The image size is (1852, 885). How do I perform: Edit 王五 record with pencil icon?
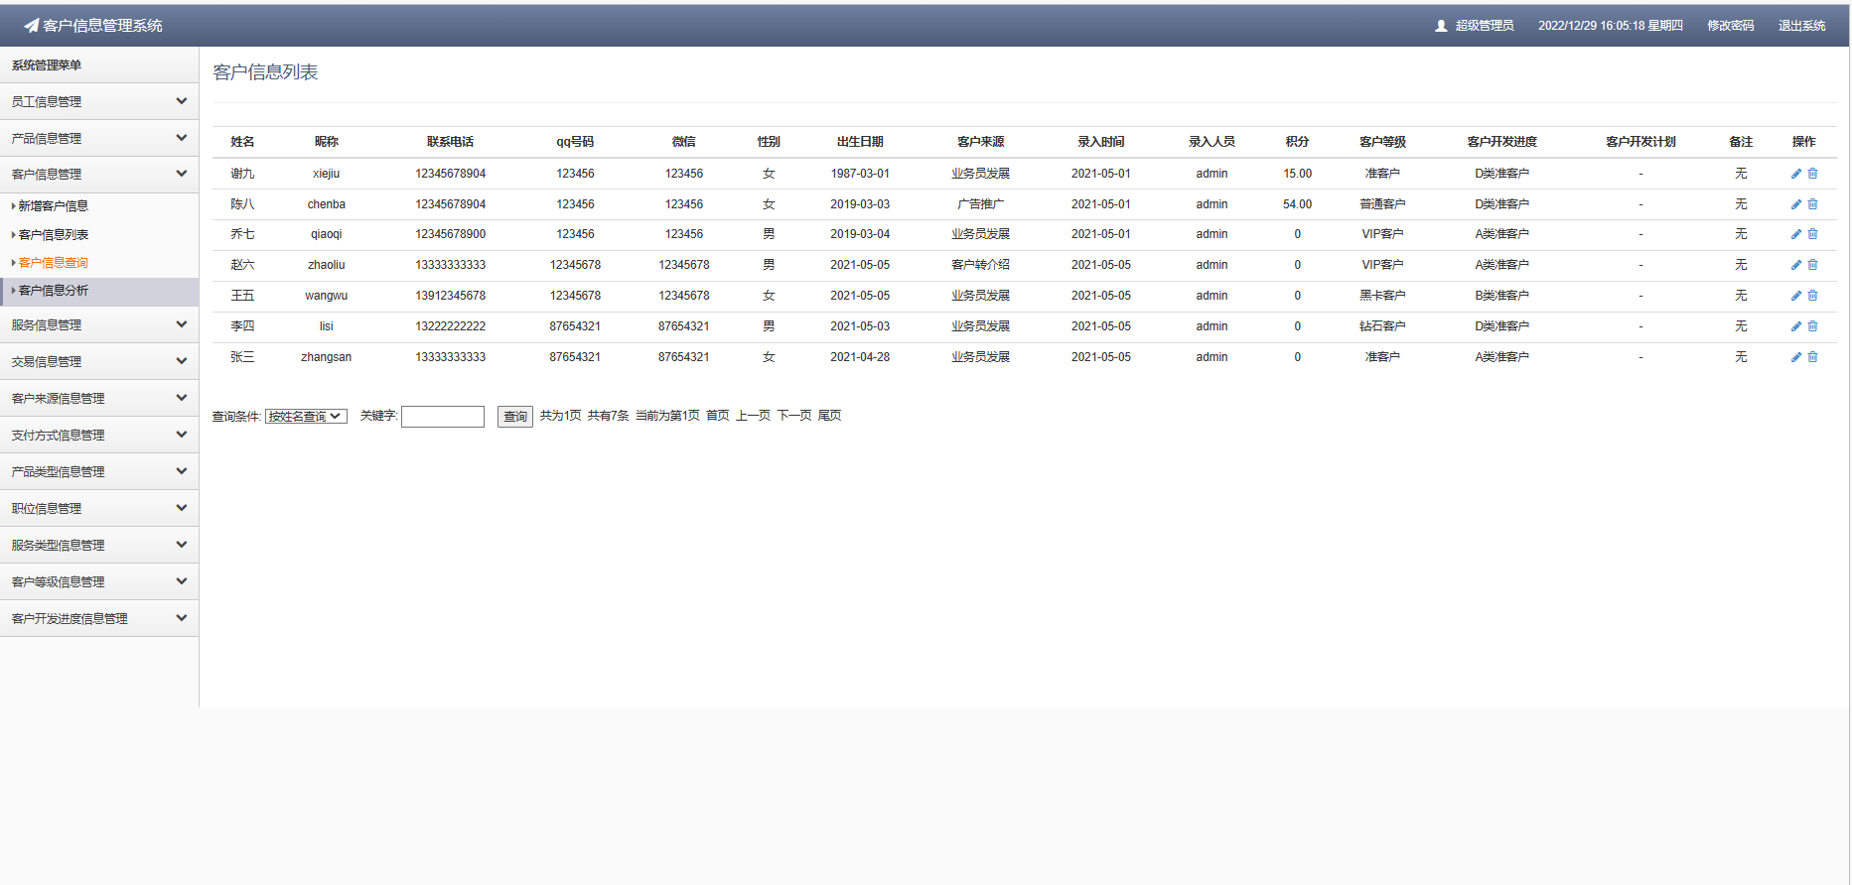1795,296
